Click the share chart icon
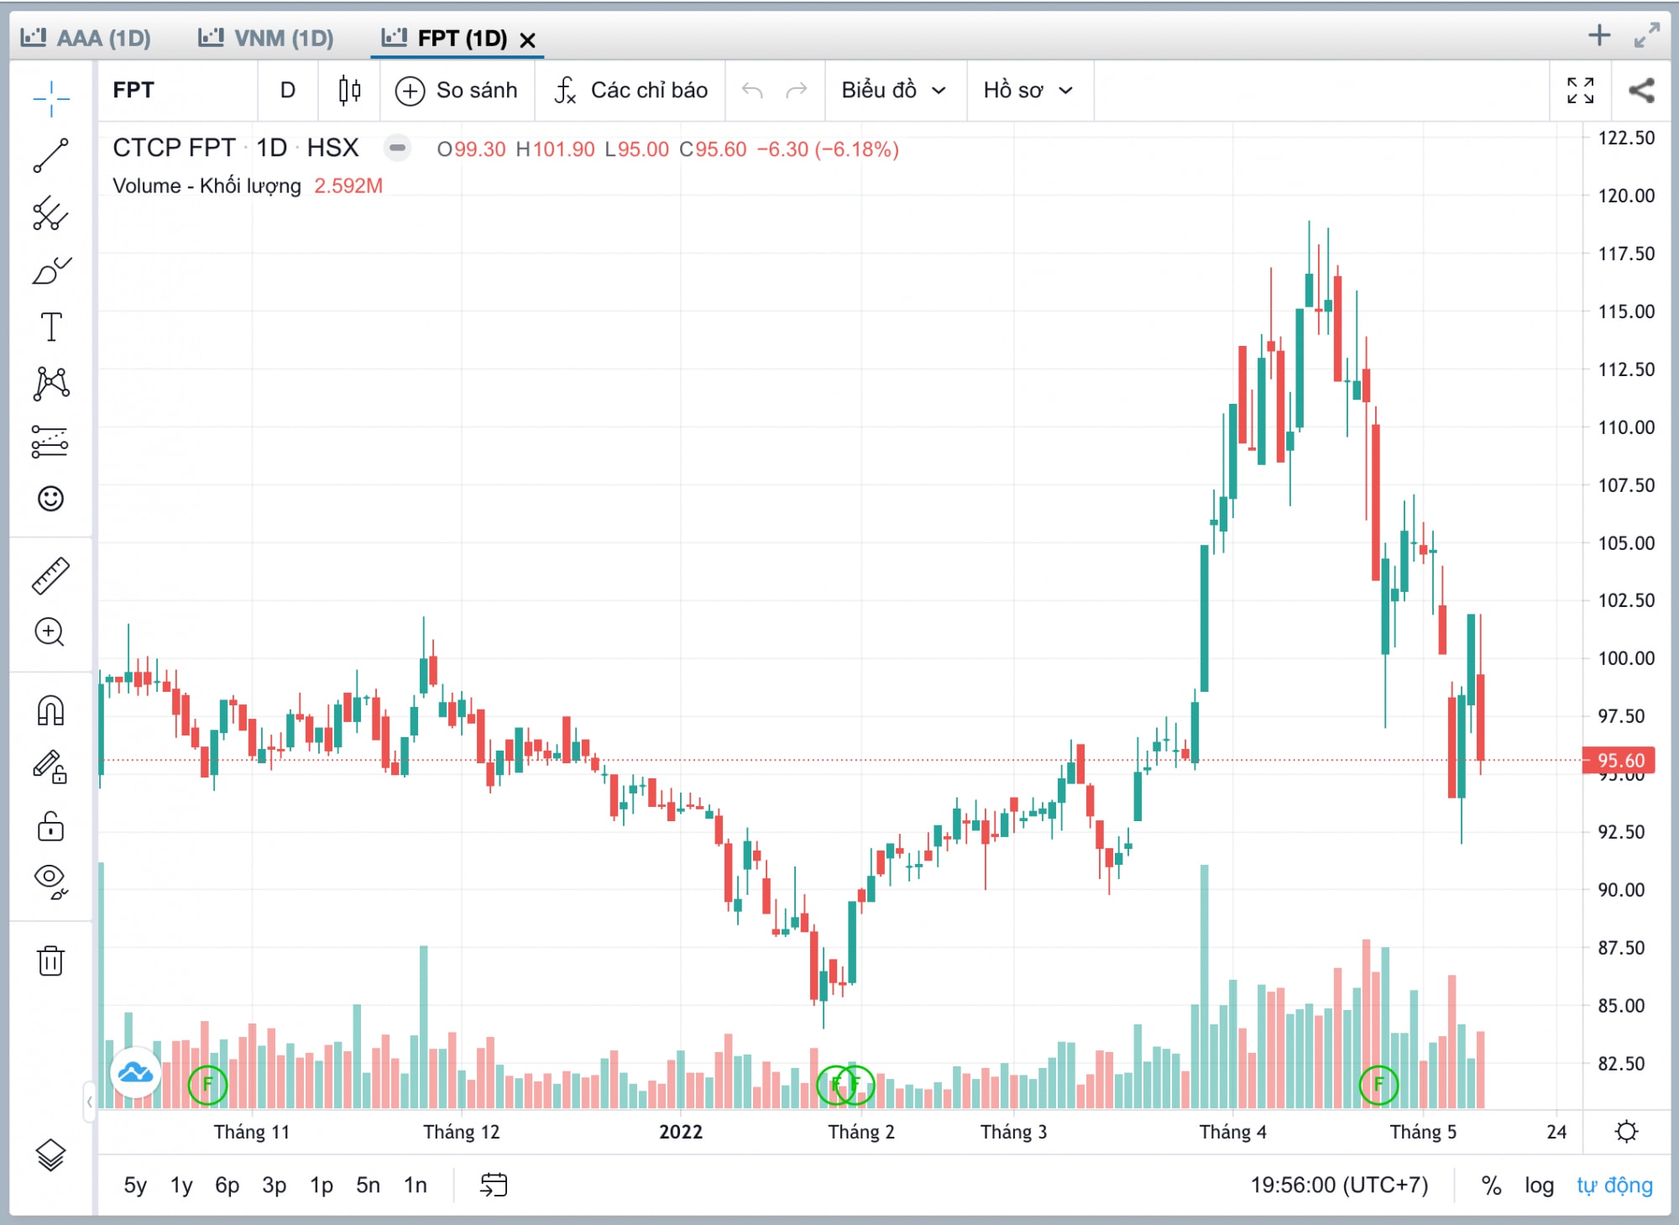This screenshot has height=1225, width=1679. click(x=1641, y=90)
